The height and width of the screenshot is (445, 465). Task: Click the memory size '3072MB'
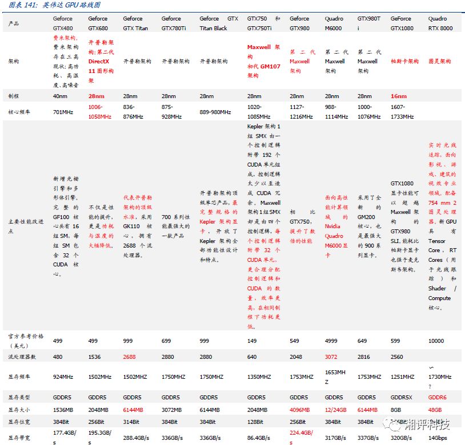172,410
